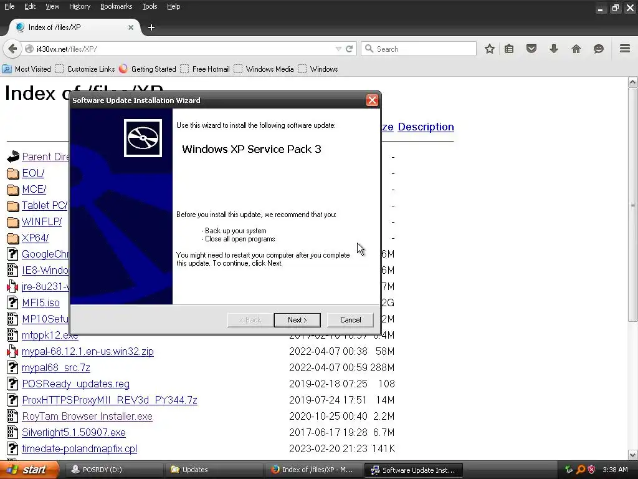Click Next in the update wizard

297,320
